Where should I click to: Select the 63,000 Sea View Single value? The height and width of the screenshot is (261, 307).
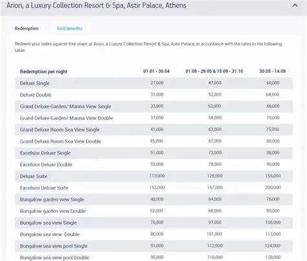pos(214,129)
